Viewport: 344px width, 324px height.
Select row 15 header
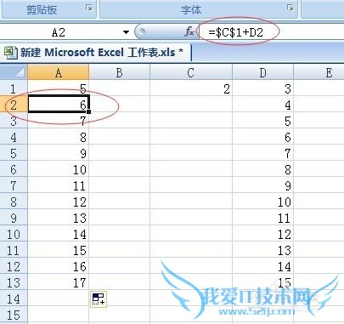[14, 315]
